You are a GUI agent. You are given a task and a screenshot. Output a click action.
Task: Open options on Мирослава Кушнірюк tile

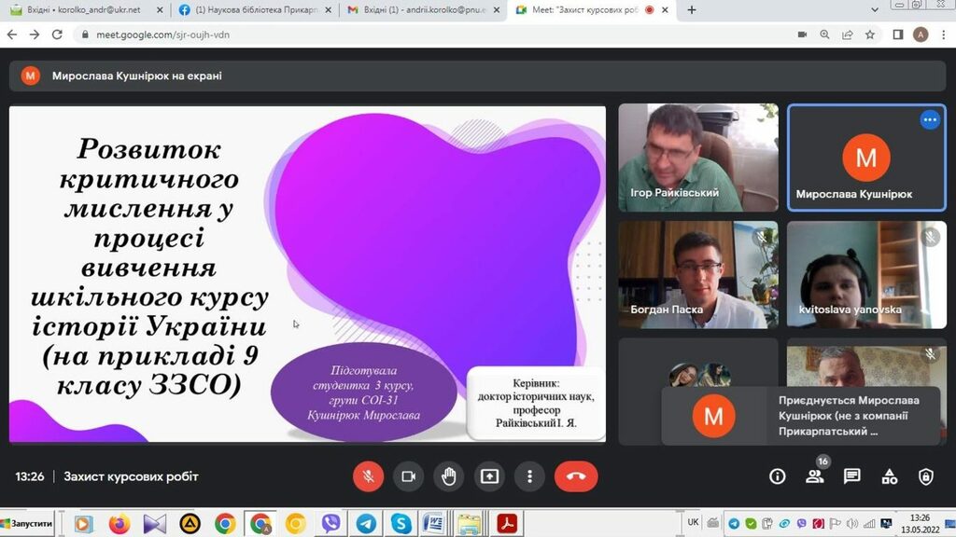929,120
